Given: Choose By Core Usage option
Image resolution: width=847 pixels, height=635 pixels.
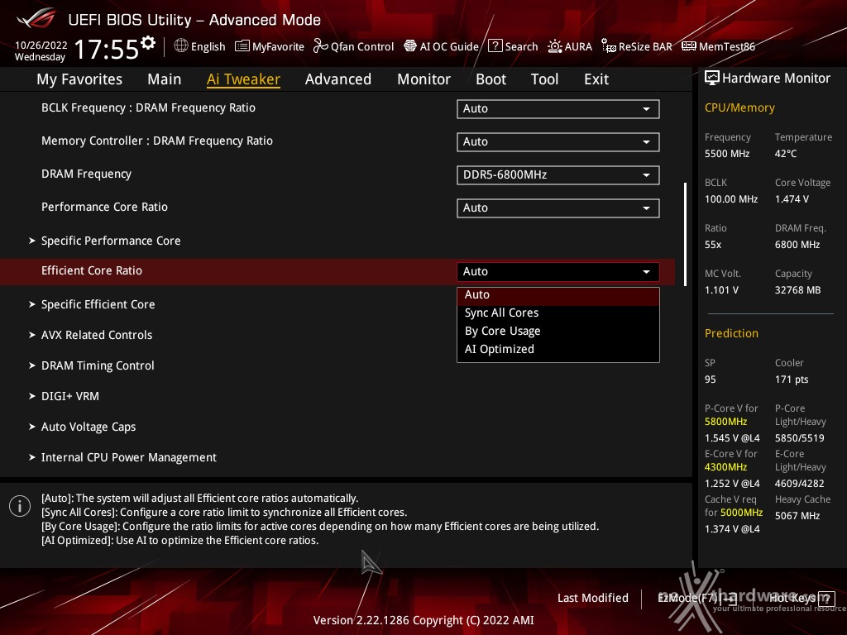Looking at the screenshot, I should (x=558, y=331).
